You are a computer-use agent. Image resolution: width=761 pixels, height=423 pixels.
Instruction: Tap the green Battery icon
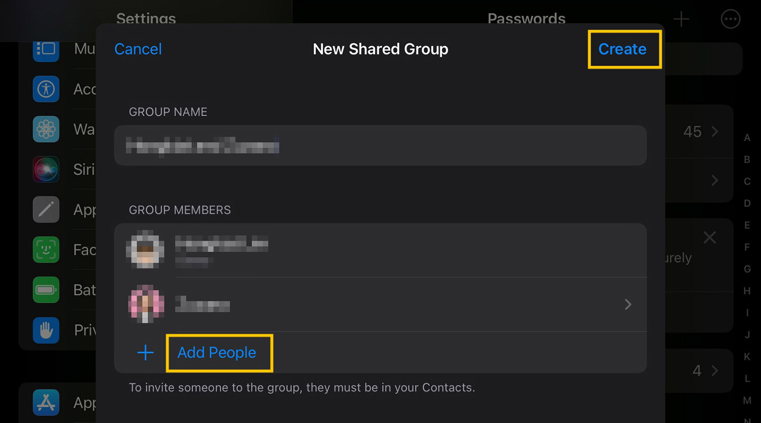46,290
